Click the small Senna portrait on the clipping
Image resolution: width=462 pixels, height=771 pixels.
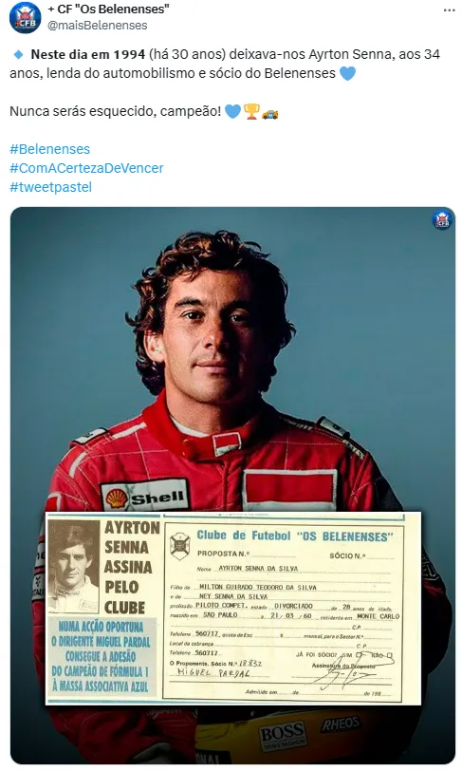[x=74, y=567]
